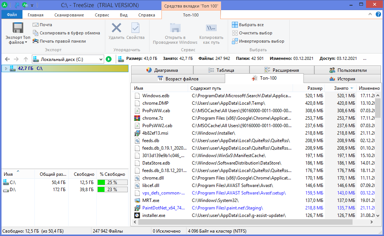Sort by the Размер column header
The image size is (384, 236).
(309, 88)
